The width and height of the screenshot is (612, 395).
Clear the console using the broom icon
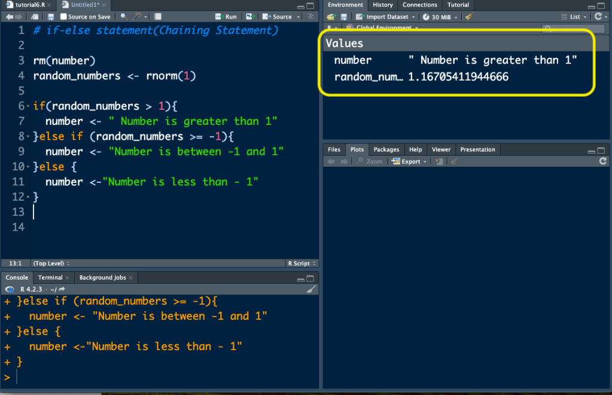pos(311,289)
